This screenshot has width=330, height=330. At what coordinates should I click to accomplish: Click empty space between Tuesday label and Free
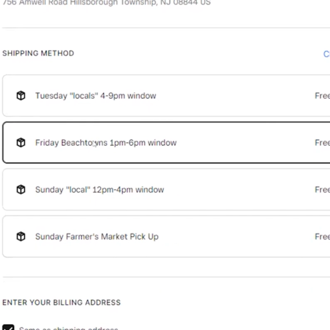[x=235, y=96]
